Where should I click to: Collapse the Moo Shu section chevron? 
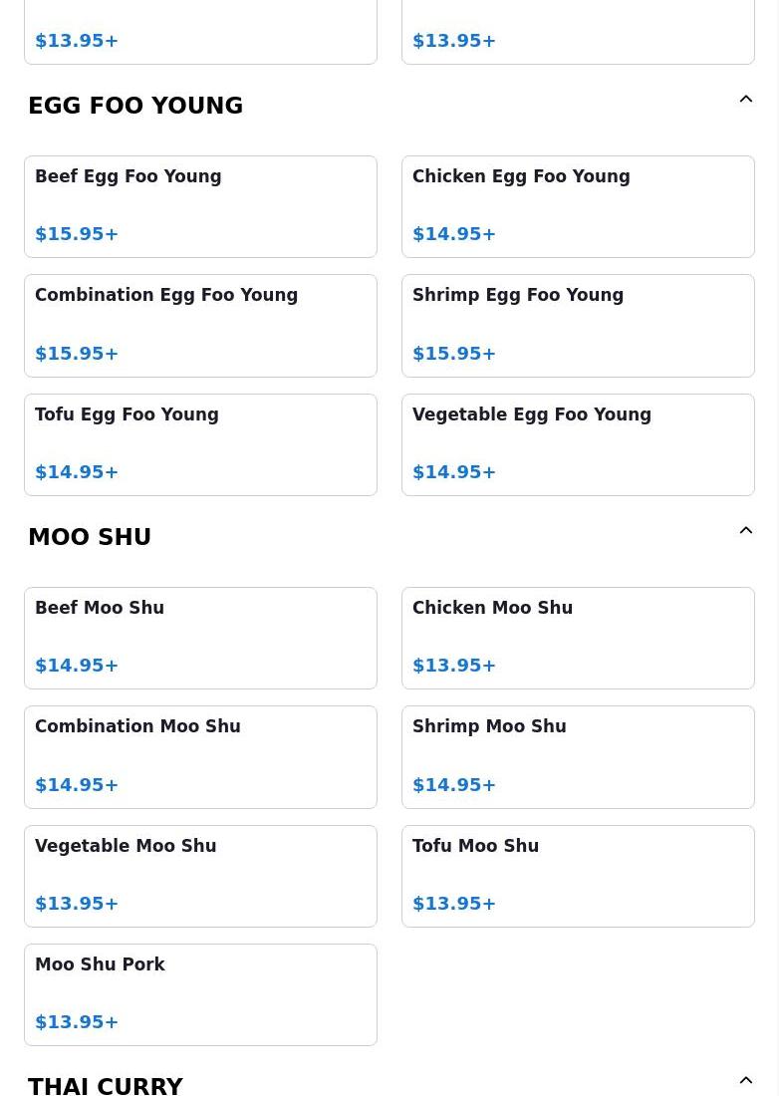point(745,531)
